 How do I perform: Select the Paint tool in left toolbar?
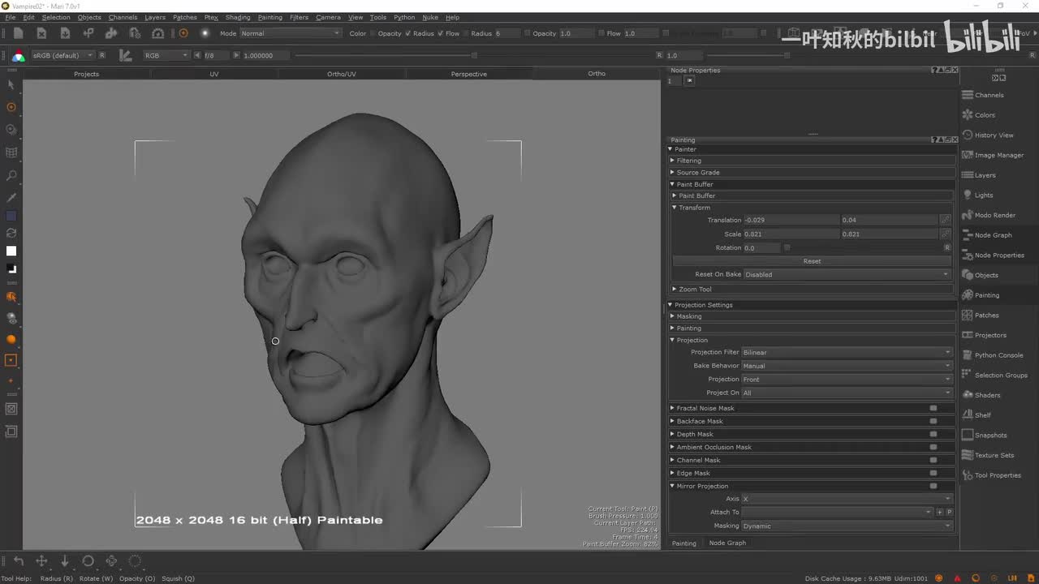pyautogui.click(x=11, y=107)
